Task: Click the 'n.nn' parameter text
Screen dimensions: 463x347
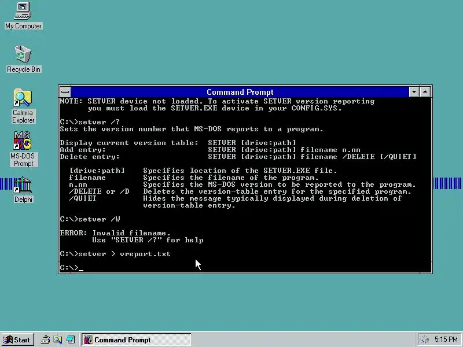Action: click(x=78, y=184)
